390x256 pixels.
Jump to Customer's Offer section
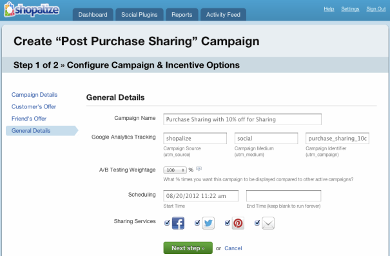[34, 107]
